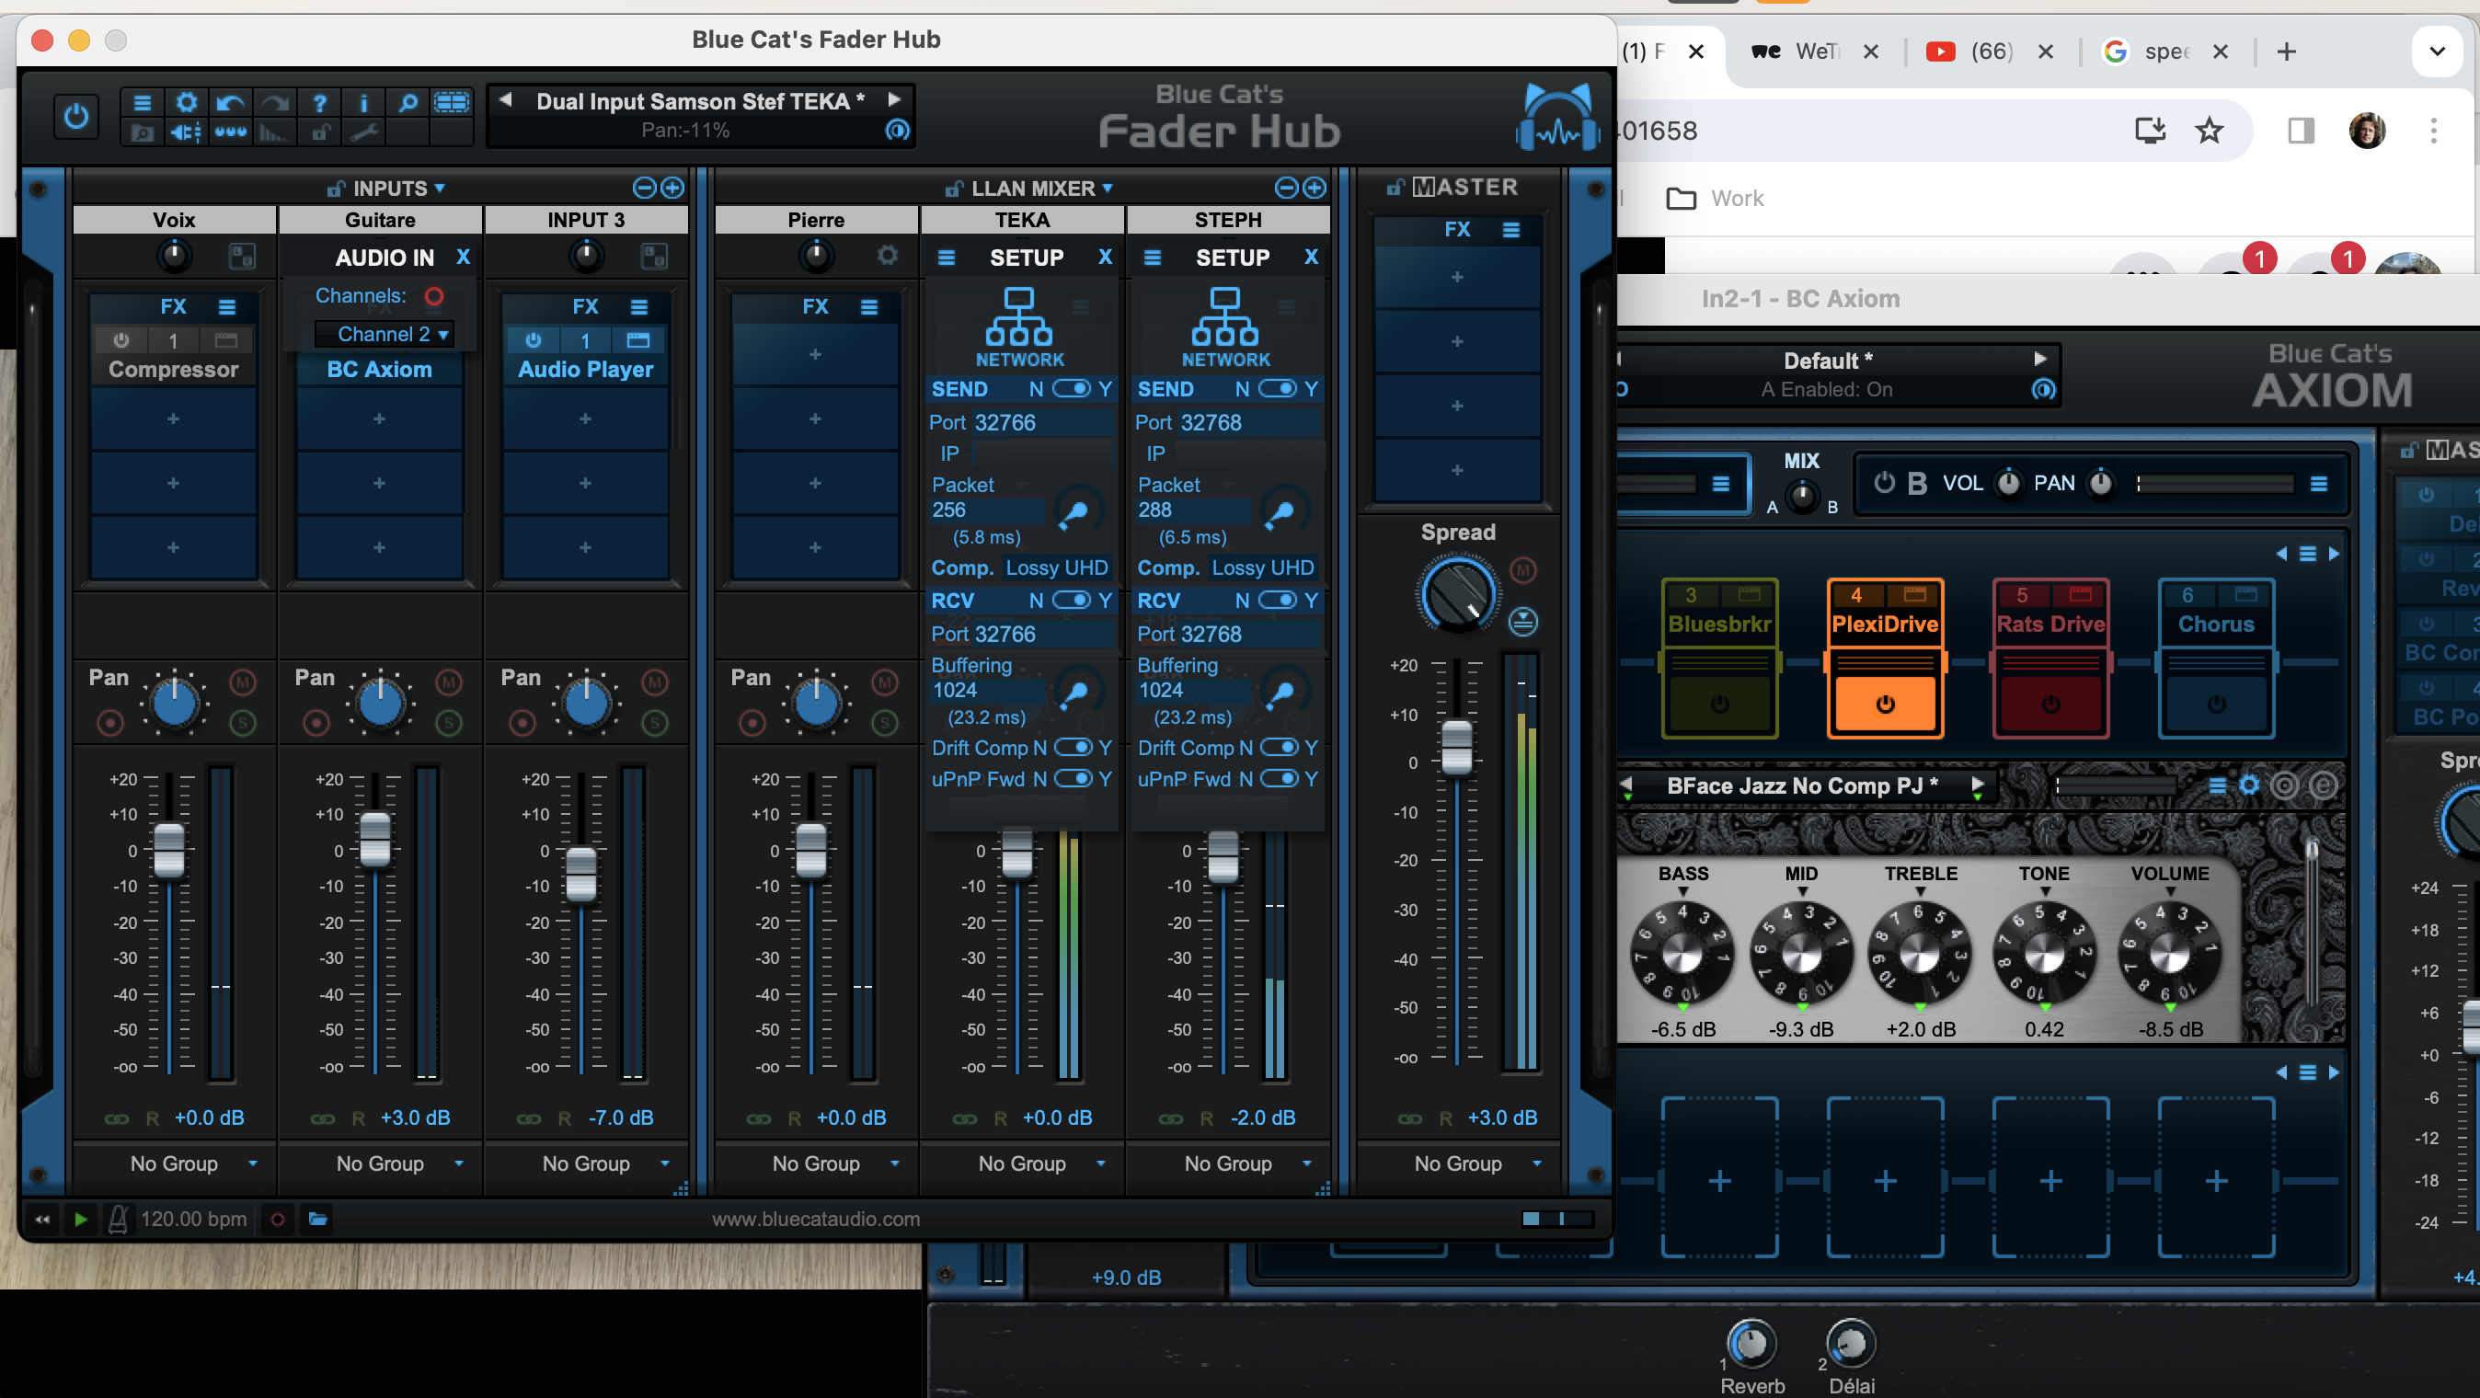Open the Pierre channel settings gear

point(887,255)
